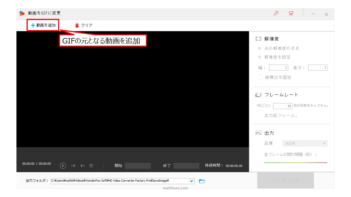Click the key registration icon

tap(276, 13)
